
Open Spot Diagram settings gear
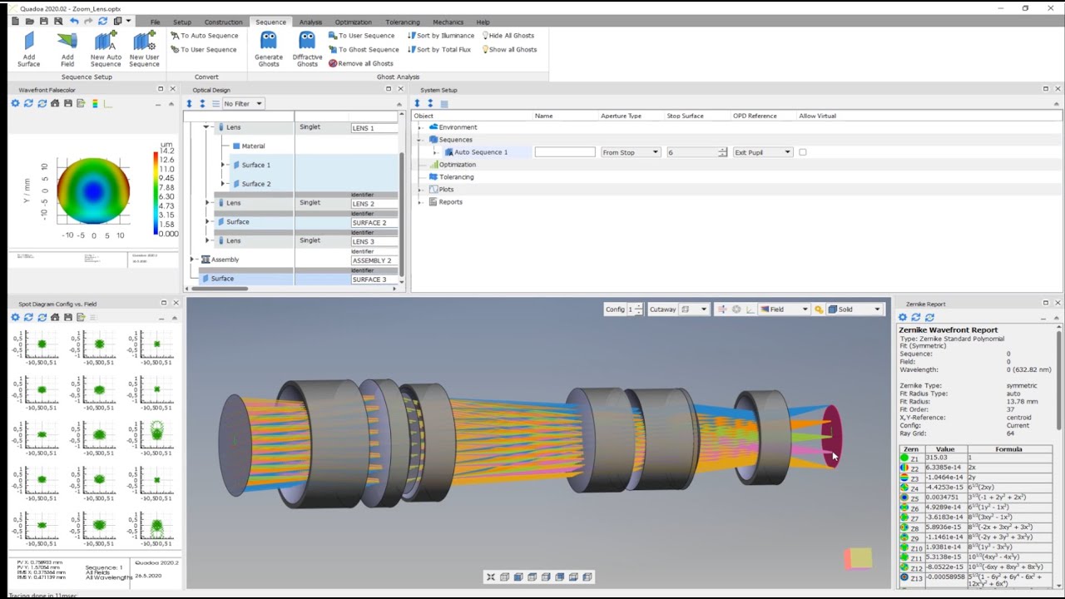15,317
